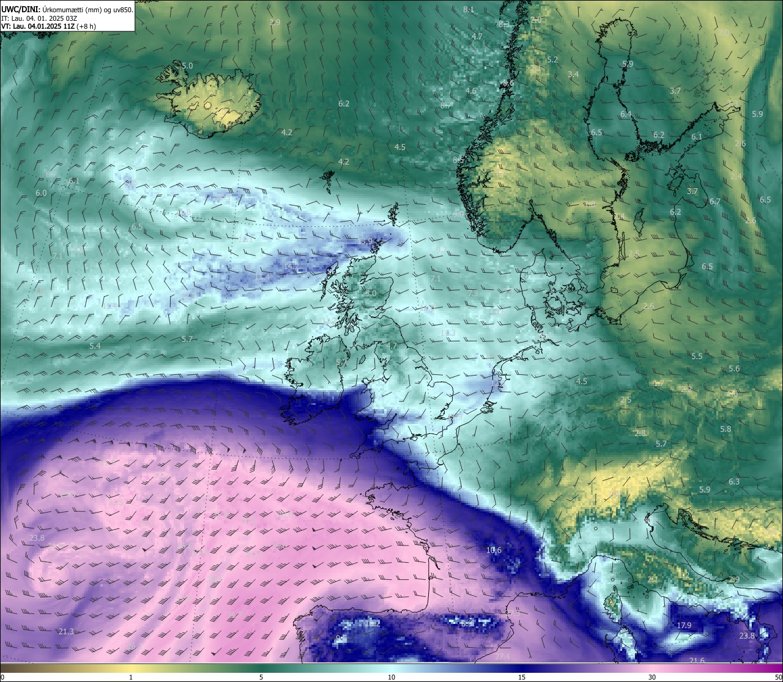The height and width of the screenshot is (682, 783).
Task: Click the 27.4 value on Spain's coast
Action: [x=502, y=656]
